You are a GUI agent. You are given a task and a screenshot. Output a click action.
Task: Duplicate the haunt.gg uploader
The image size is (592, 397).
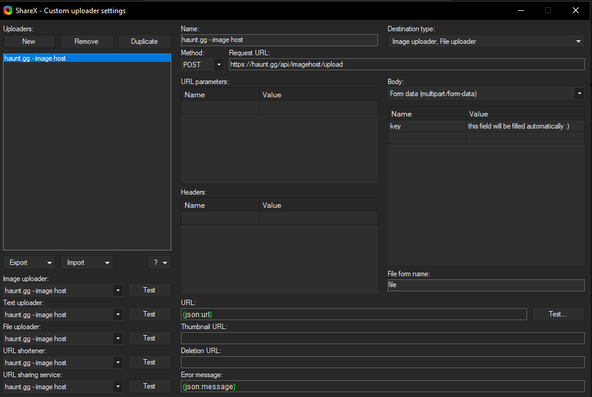point(144,41)
